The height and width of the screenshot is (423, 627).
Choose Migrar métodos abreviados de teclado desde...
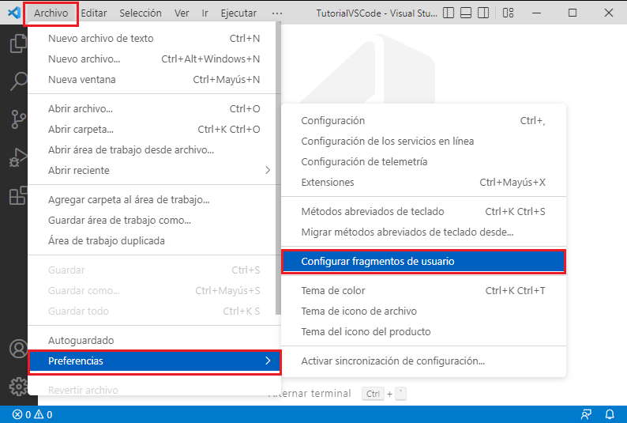coord(423,232)
